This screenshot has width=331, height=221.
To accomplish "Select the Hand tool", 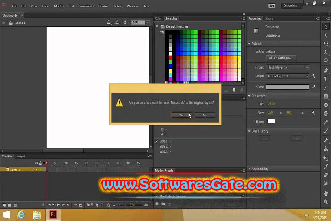I will point(326,193).
